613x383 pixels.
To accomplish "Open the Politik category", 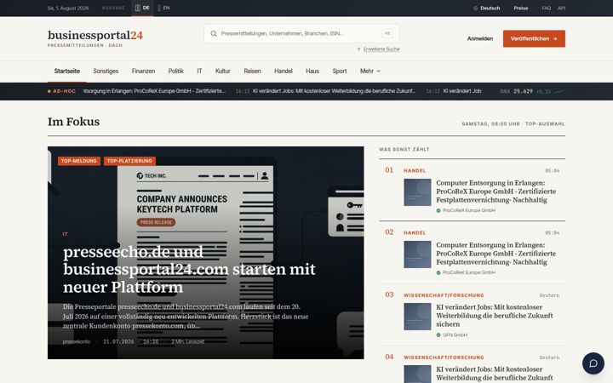I will tap(176, 71).
